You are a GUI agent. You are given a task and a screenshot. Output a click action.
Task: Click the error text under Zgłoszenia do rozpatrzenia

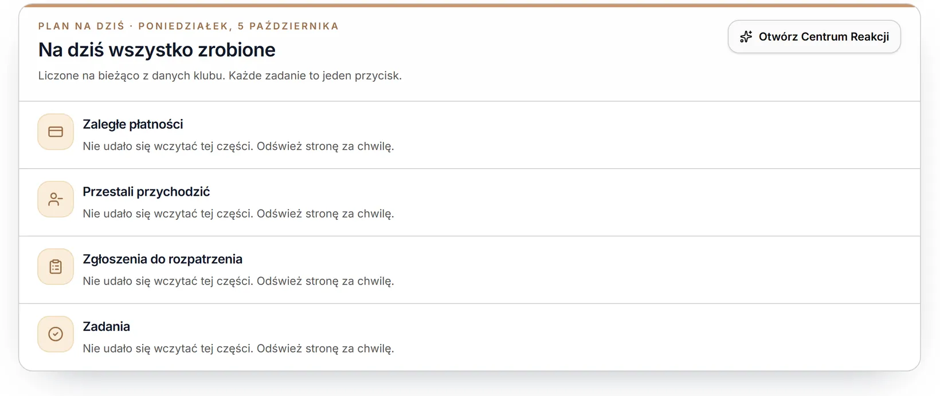click(x=238, y=282)
